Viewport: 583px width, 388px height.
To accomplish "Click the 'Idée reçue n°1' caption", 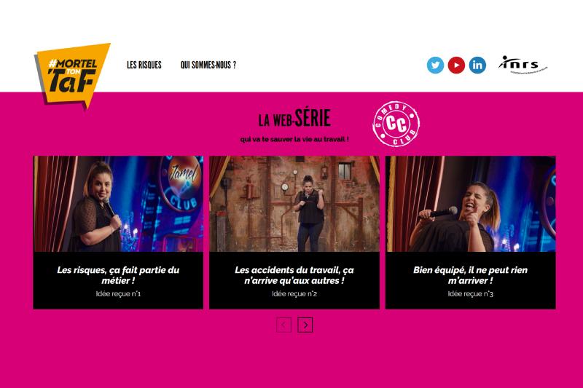I will tap(118, 293).
